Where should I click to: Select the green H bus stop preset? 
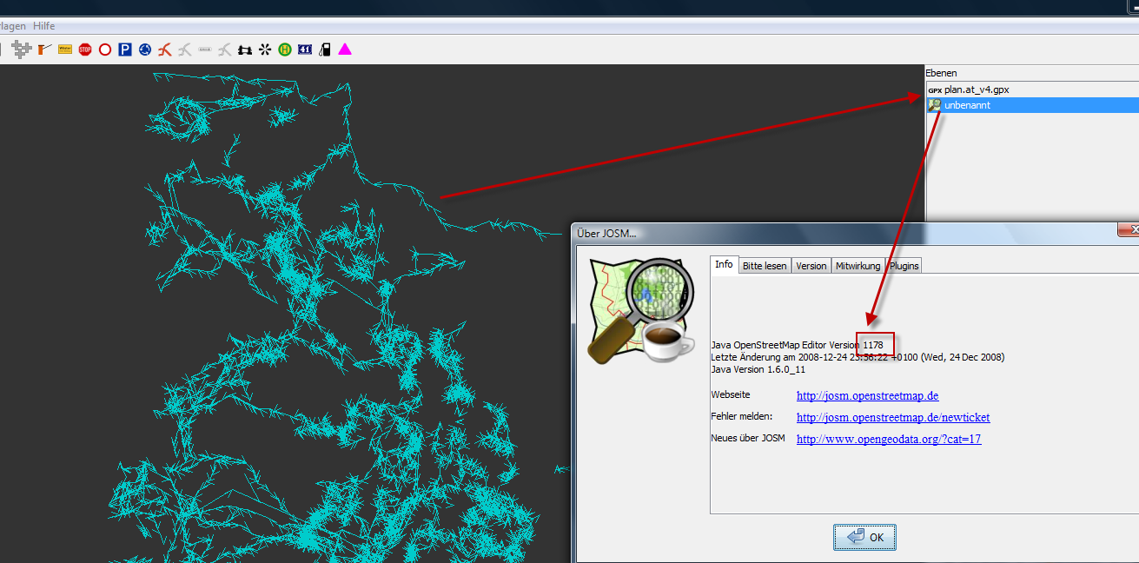click(x=285, y=50)
